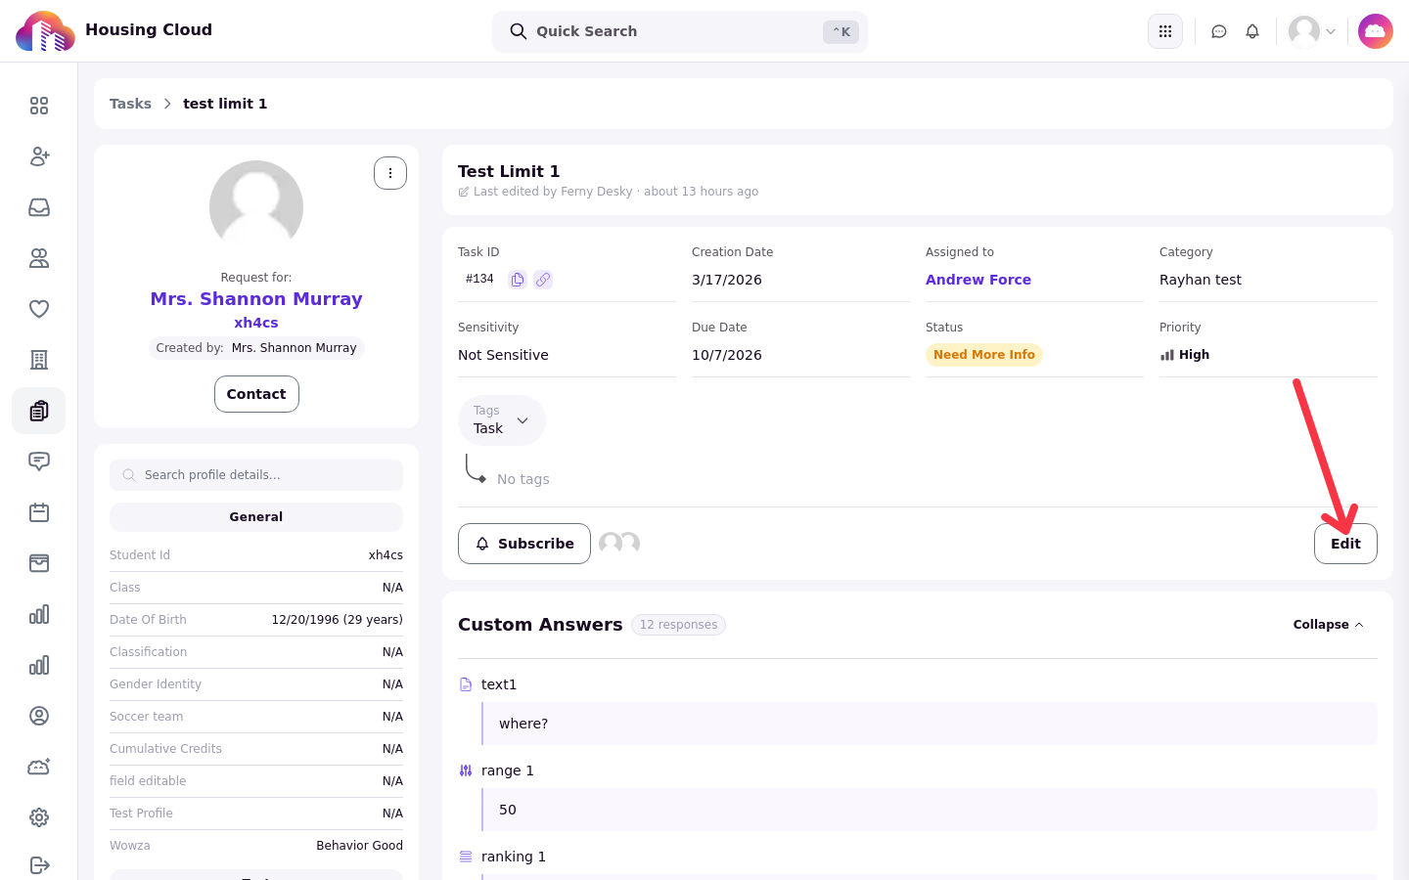Click the heart icon in sidebar
The height and width of the screenshot is (880, 1409).
[x=39, y=309]
